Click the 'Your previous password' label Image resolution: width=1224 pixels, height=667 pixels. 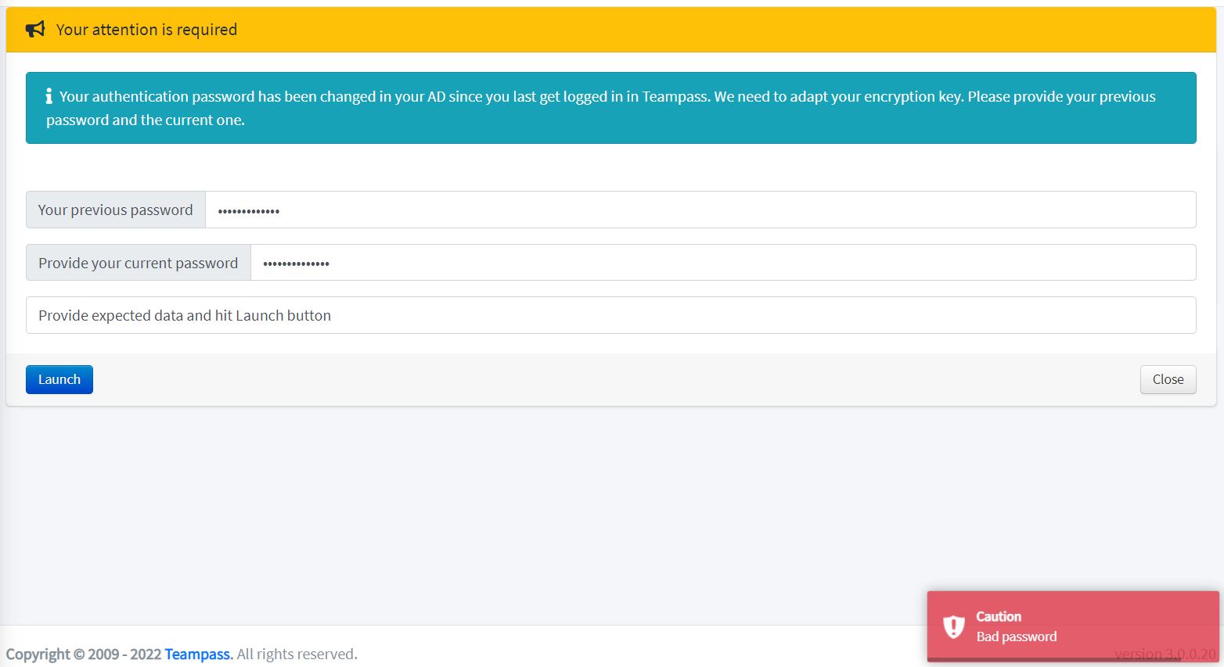(x=116, y=210)
